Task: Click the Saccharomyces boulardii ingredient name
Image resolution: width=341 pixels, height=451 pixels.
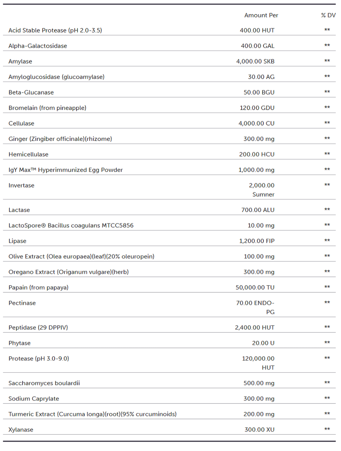Action: (x=42, y=383)
